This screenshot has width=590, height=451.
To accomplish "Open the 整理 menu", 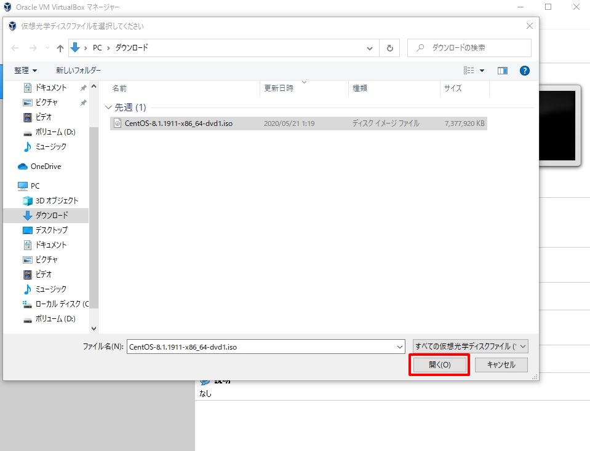I will (26, 70).
